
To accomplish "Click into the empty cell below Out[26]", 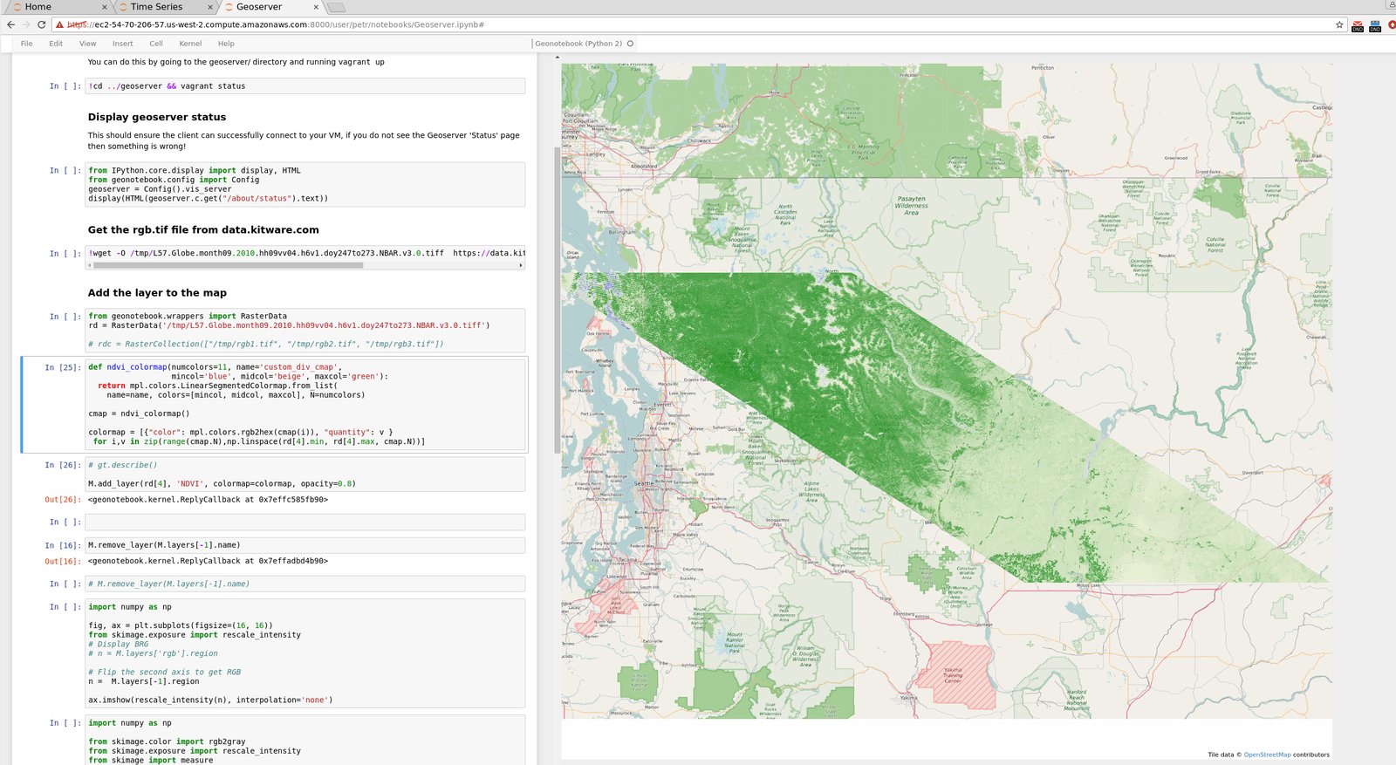I will [305, 522].
